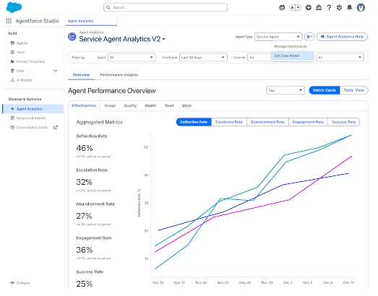Open the notifications bell
This screenshot has height=296, width=378.
click(350, 8)
